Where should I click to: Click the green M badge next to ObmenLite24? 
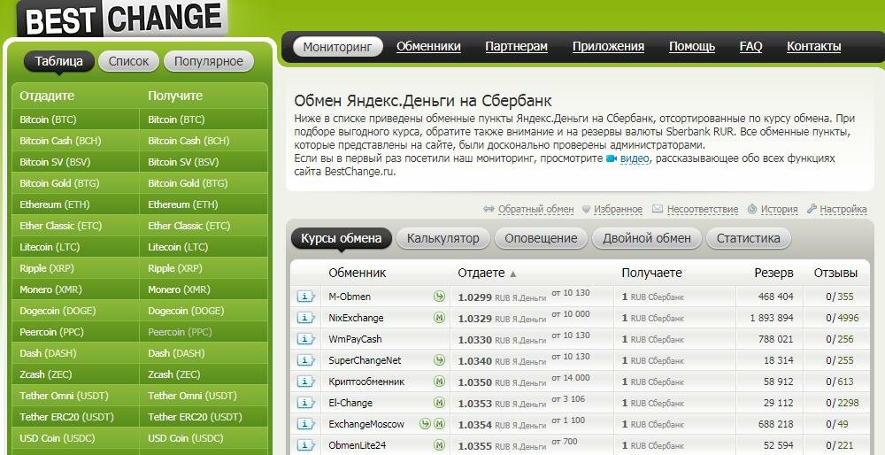point(439,445)
